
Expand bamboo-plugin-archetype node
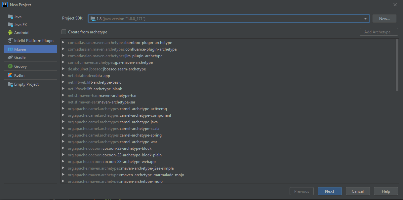[63, 43]
